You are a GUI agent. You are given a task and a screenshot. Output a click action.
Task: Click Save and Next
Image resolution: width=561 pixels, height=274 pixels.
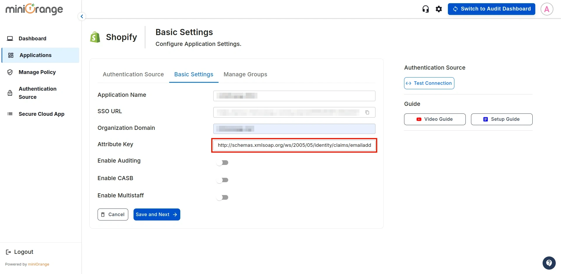157,214
